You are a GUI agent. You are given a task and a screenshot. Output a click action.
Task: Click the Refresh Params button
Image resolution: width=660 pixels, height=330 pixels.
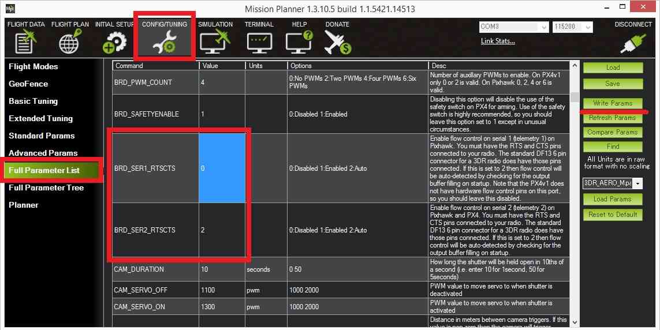click(x=613, y=118)
